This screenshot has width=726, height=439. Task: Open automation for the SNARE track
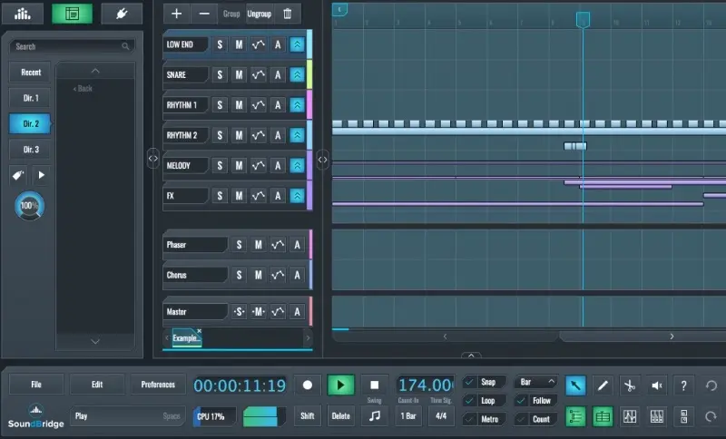pos(259,75)
